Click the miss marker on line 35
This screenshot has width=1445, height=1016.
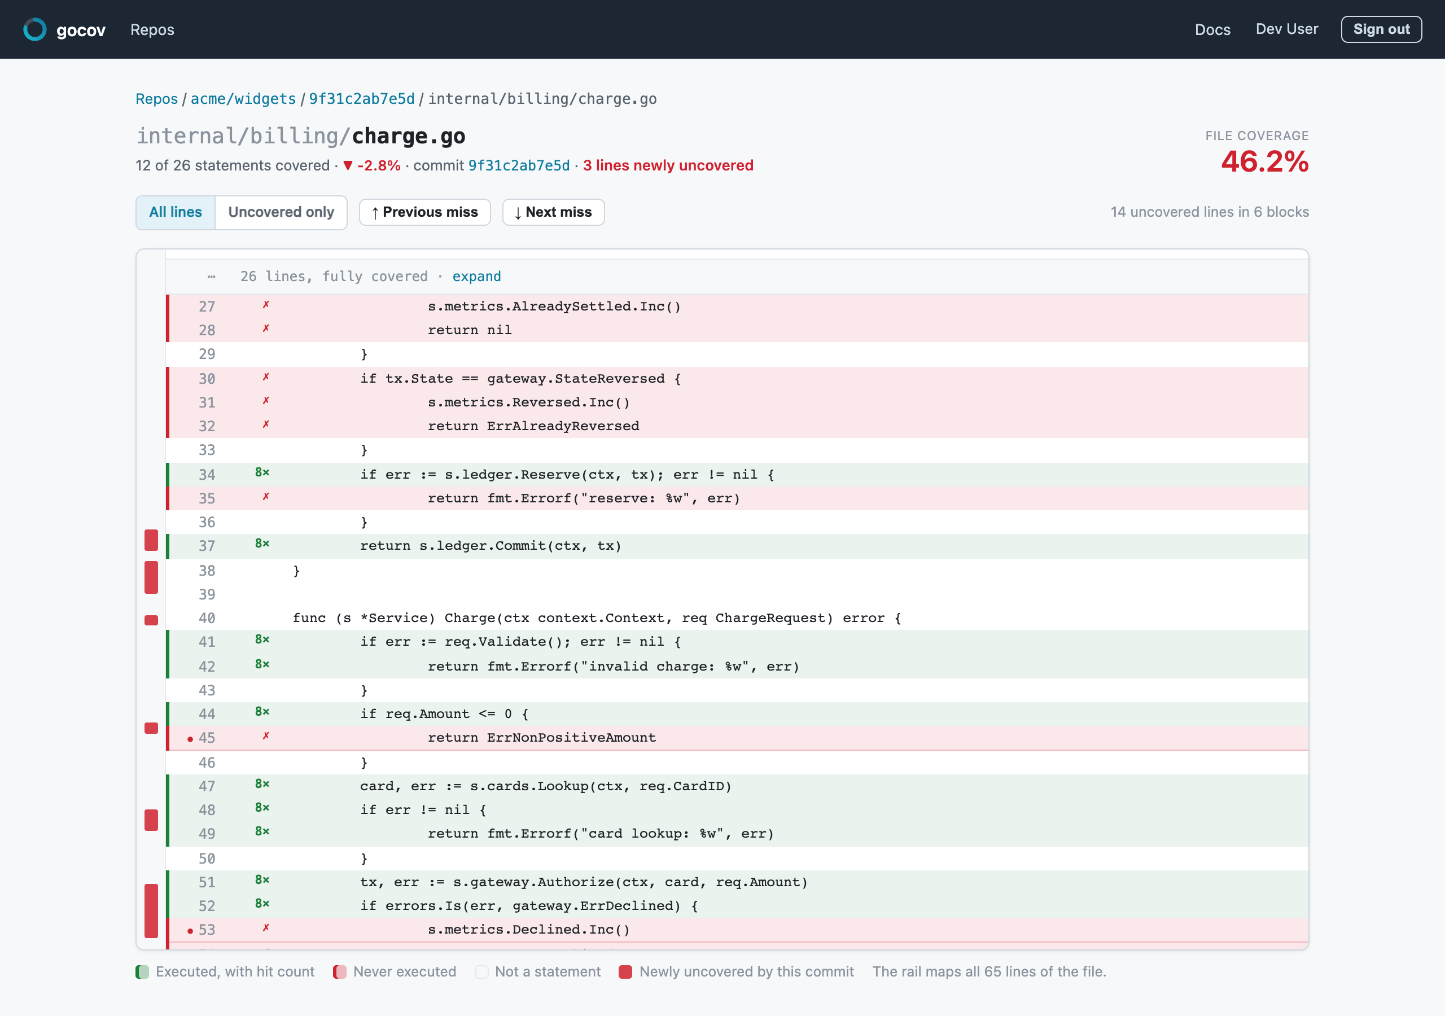[x=266, y=497]
